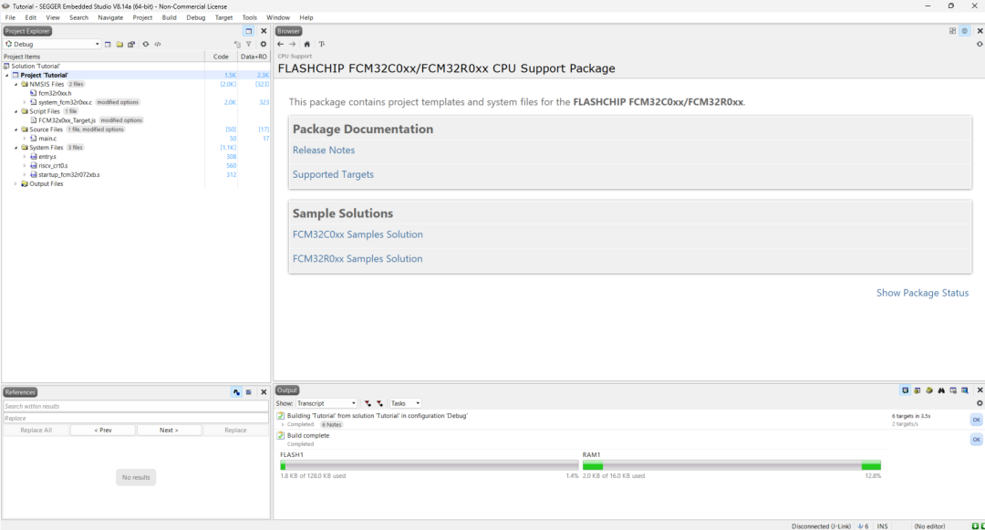
Task: Open the Target menu
Action: [223, 17]
